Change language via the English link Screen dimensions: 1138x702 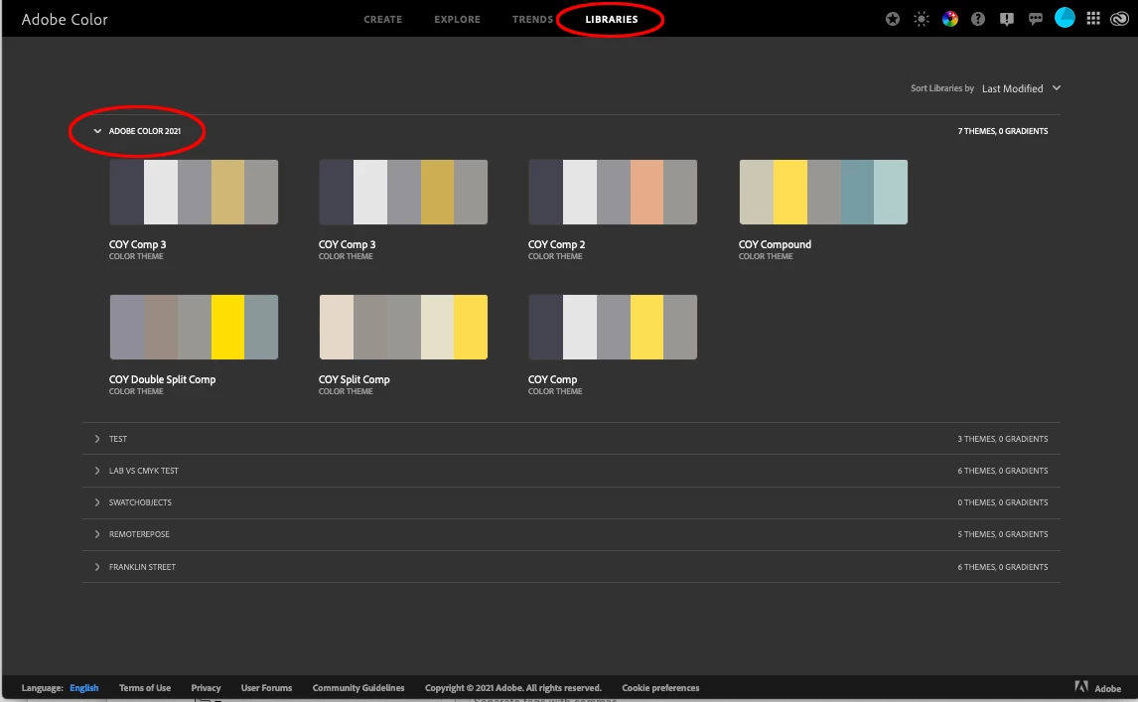84,687
